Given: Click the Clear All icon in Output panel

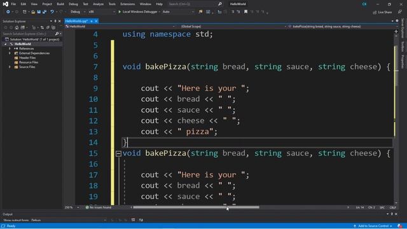Looking at the screenshot, I should pyautogui.click(x=133, y=220).
